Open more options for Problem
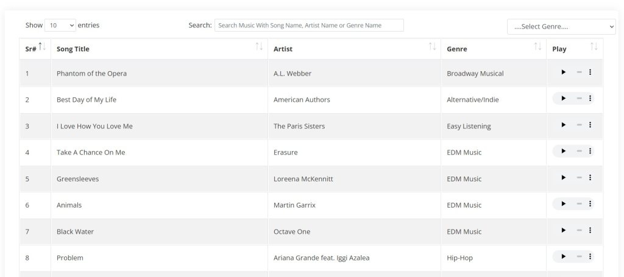 (x=590, y=256)
